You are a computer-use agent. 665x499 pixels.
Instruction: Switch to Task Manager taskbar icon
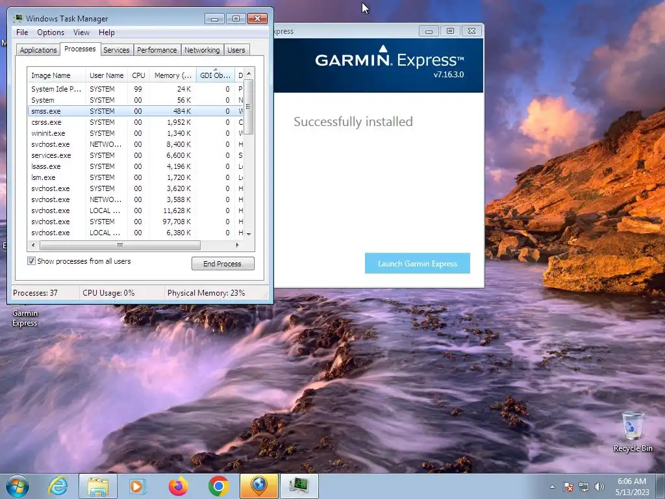pos(299,486)
